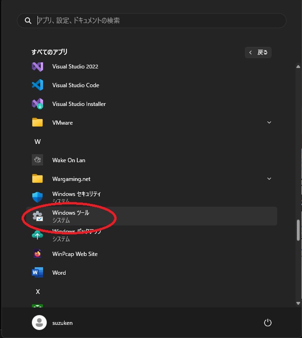302x338 pixels.
Task: Open Wake On Lan app icon
Action: tap(37, 160)
